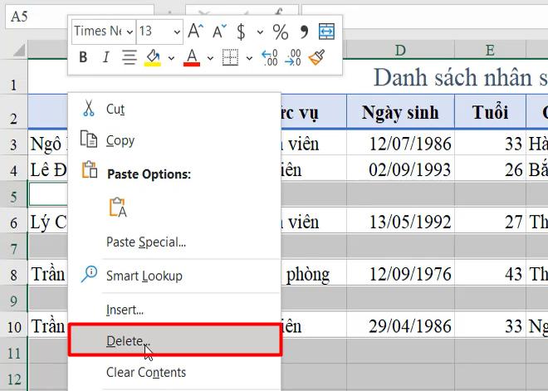Click Merge and Center icon
This screenshot has height=391, width=548.
[327, 32]
